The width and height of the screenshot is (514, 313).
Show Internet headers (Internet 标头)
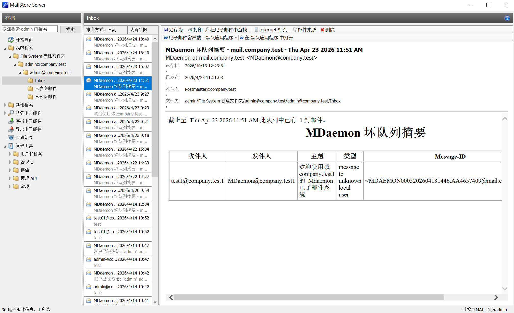pyautogui.click(x=272, y=30)
